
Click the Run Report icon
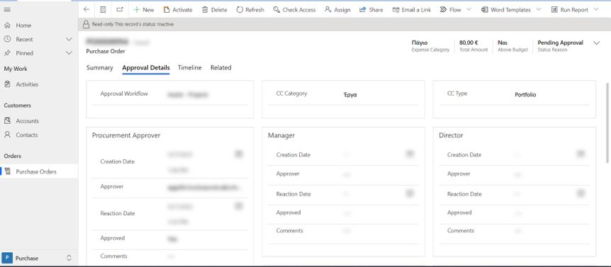click(x=554, y=10)
